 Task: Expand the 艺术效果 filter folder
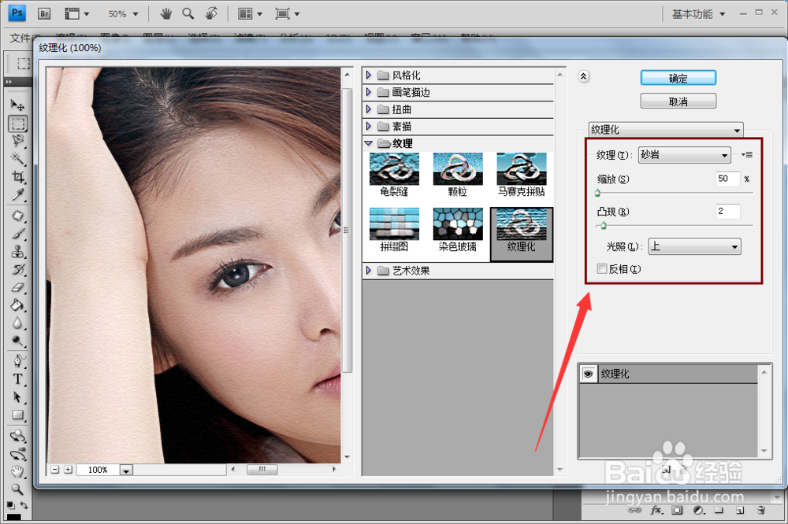tap(369, 271)
